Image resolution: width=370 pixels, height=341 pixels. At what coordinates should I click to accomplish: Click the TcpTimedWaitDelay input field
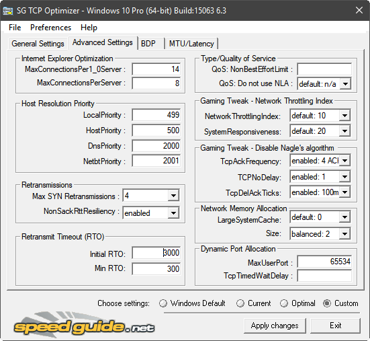[324, 276]
